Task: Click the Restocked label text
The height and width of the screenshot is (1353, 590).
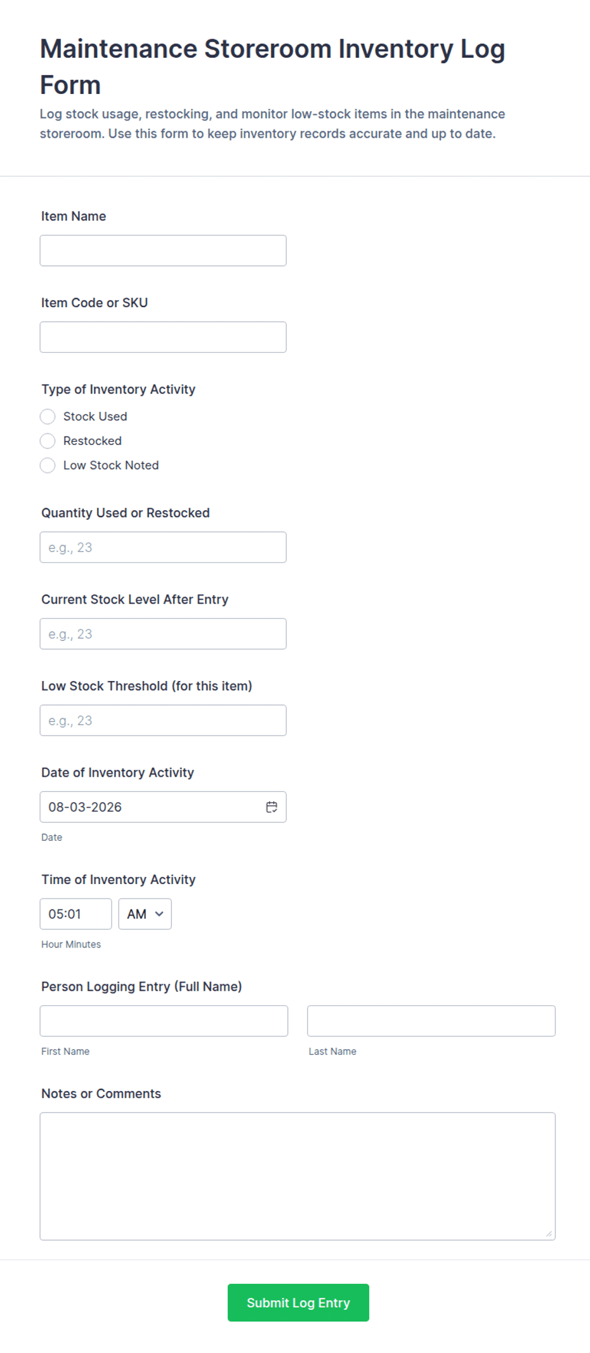Action: [x=93, y=440]
